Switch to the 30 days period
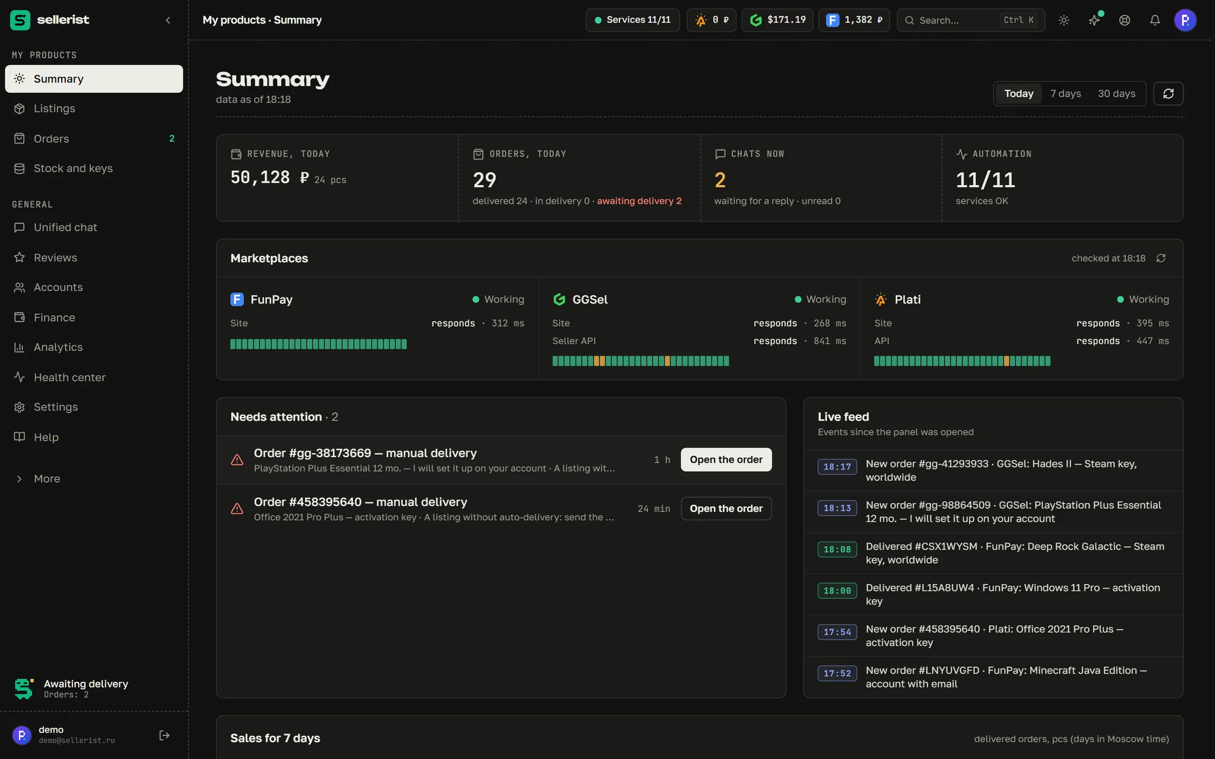 click(1117, 93)
